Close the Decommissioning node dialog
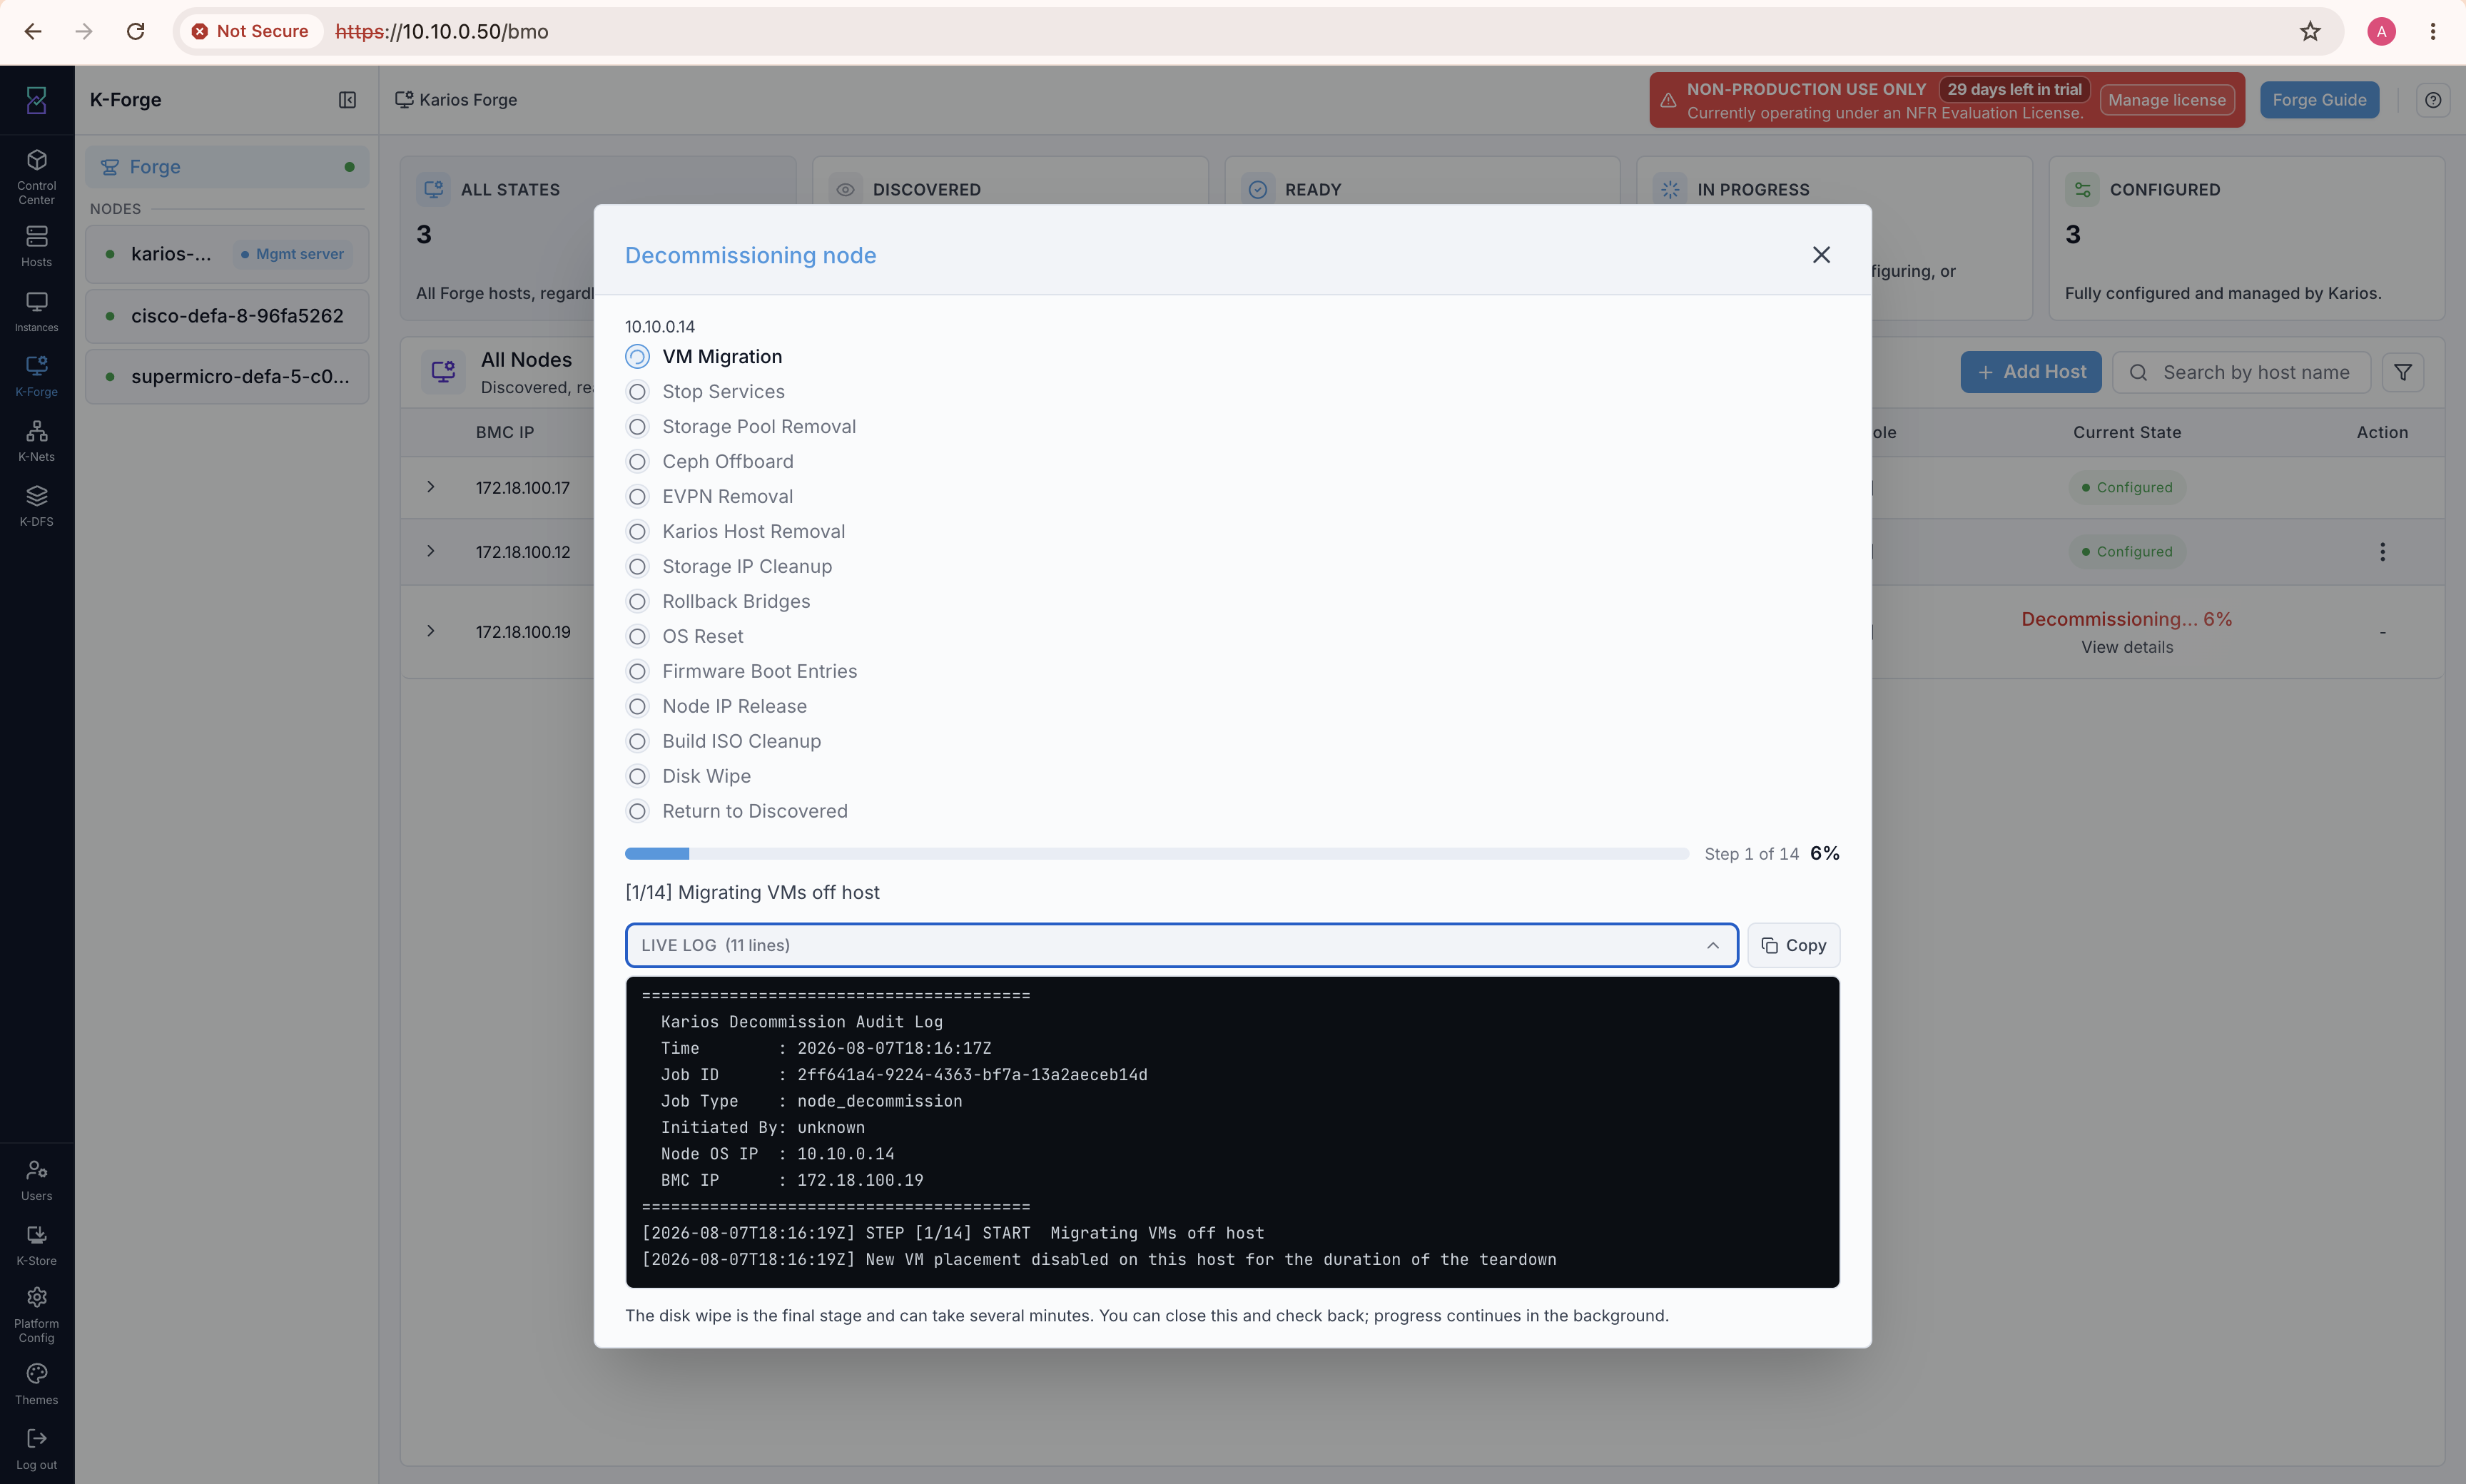This screenshot has width=2466, height=1484. (x=1821, y=255)
